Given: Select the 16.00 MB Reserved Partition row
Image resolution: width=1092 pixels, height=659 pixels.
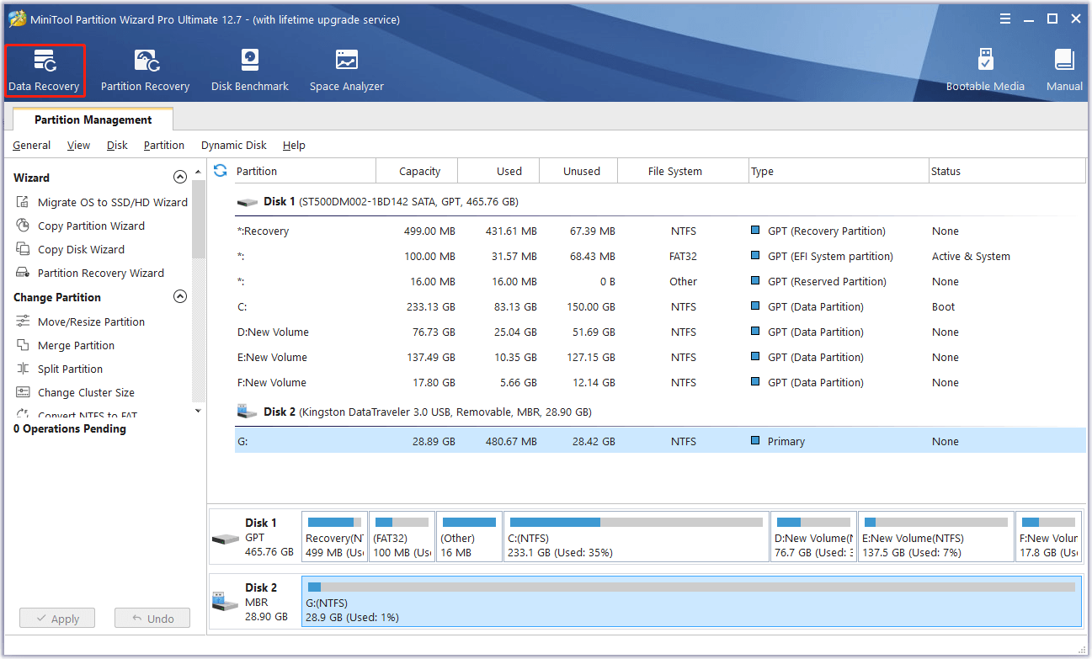Looking at the screenshot, I should (x=660, y=281).
